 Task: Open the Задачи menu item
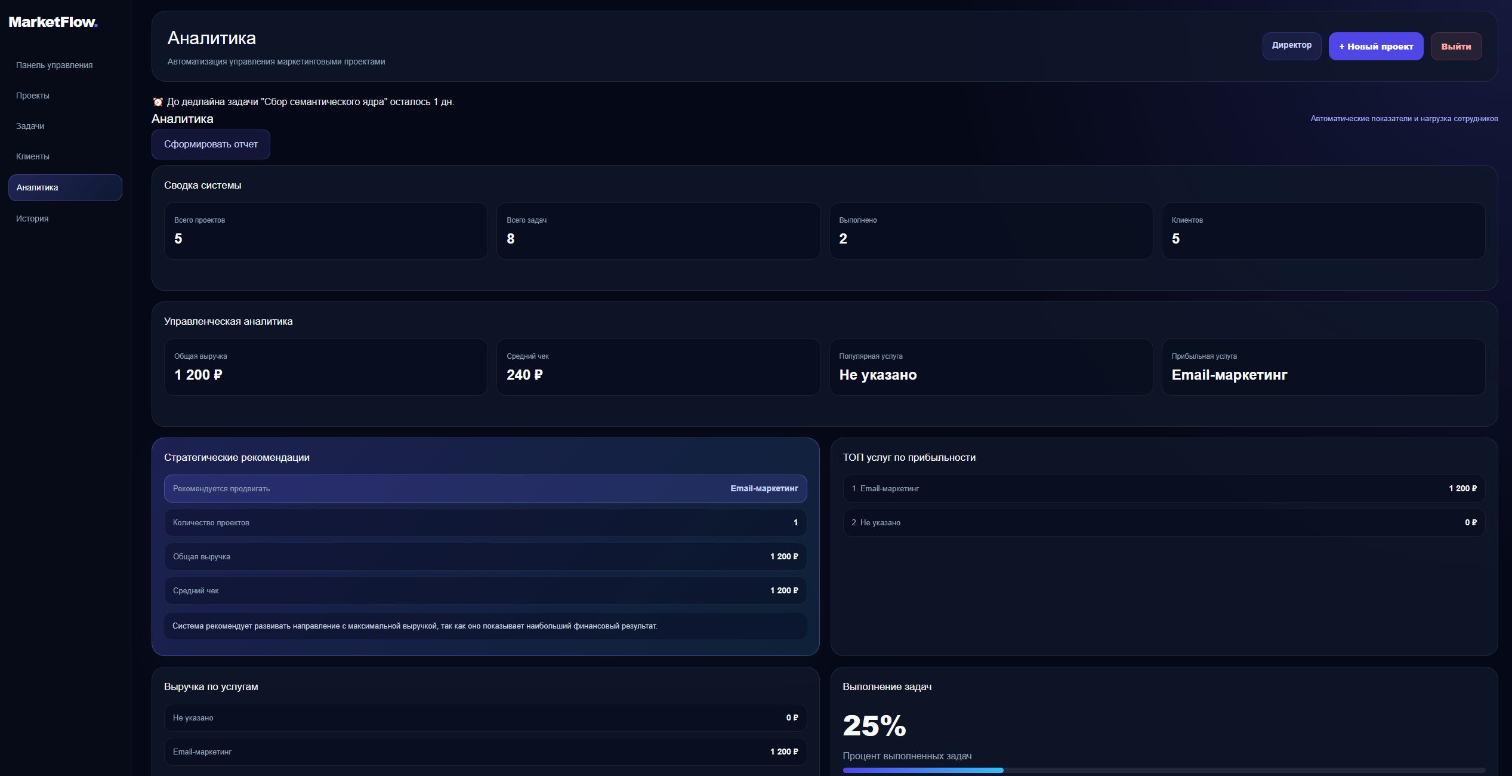(65, 126)
